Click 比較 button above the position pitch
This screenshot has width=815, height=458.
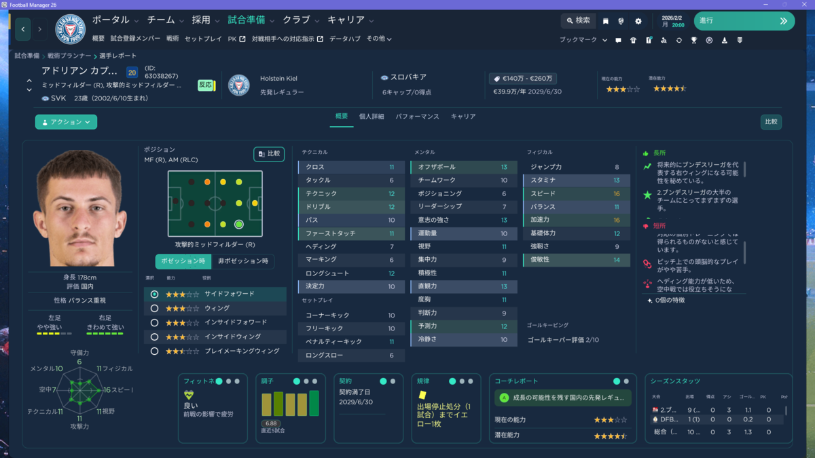(x=269, y=154)
